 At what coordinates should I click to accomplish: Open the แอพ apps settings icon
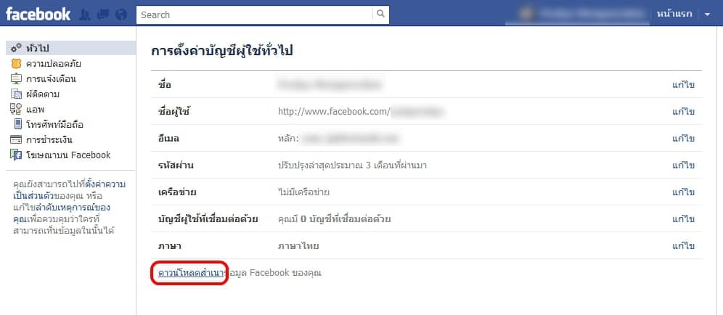[x=16, y=110]
